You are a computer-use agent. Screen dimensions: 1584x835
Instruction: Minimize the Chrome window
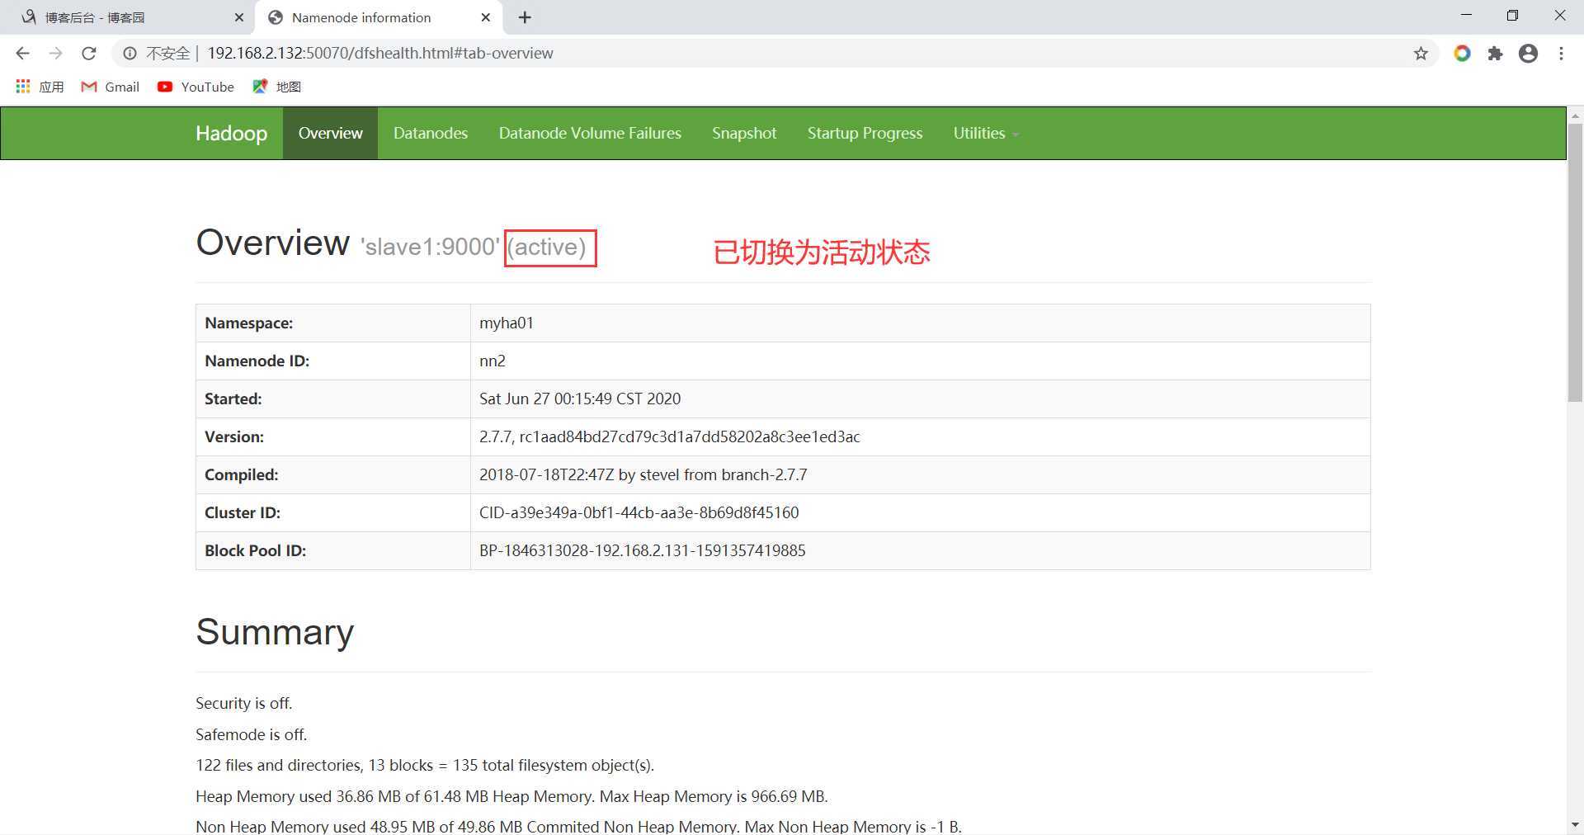[x=1466, y=16]
